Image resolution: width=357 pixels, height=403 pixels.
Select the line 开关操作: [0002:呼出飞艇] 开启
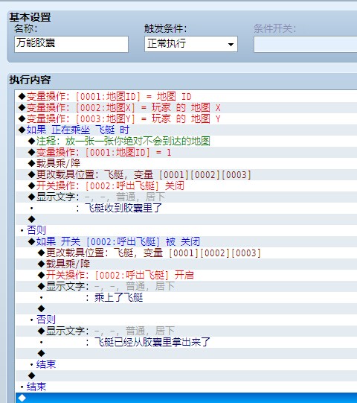click(186, 276)
